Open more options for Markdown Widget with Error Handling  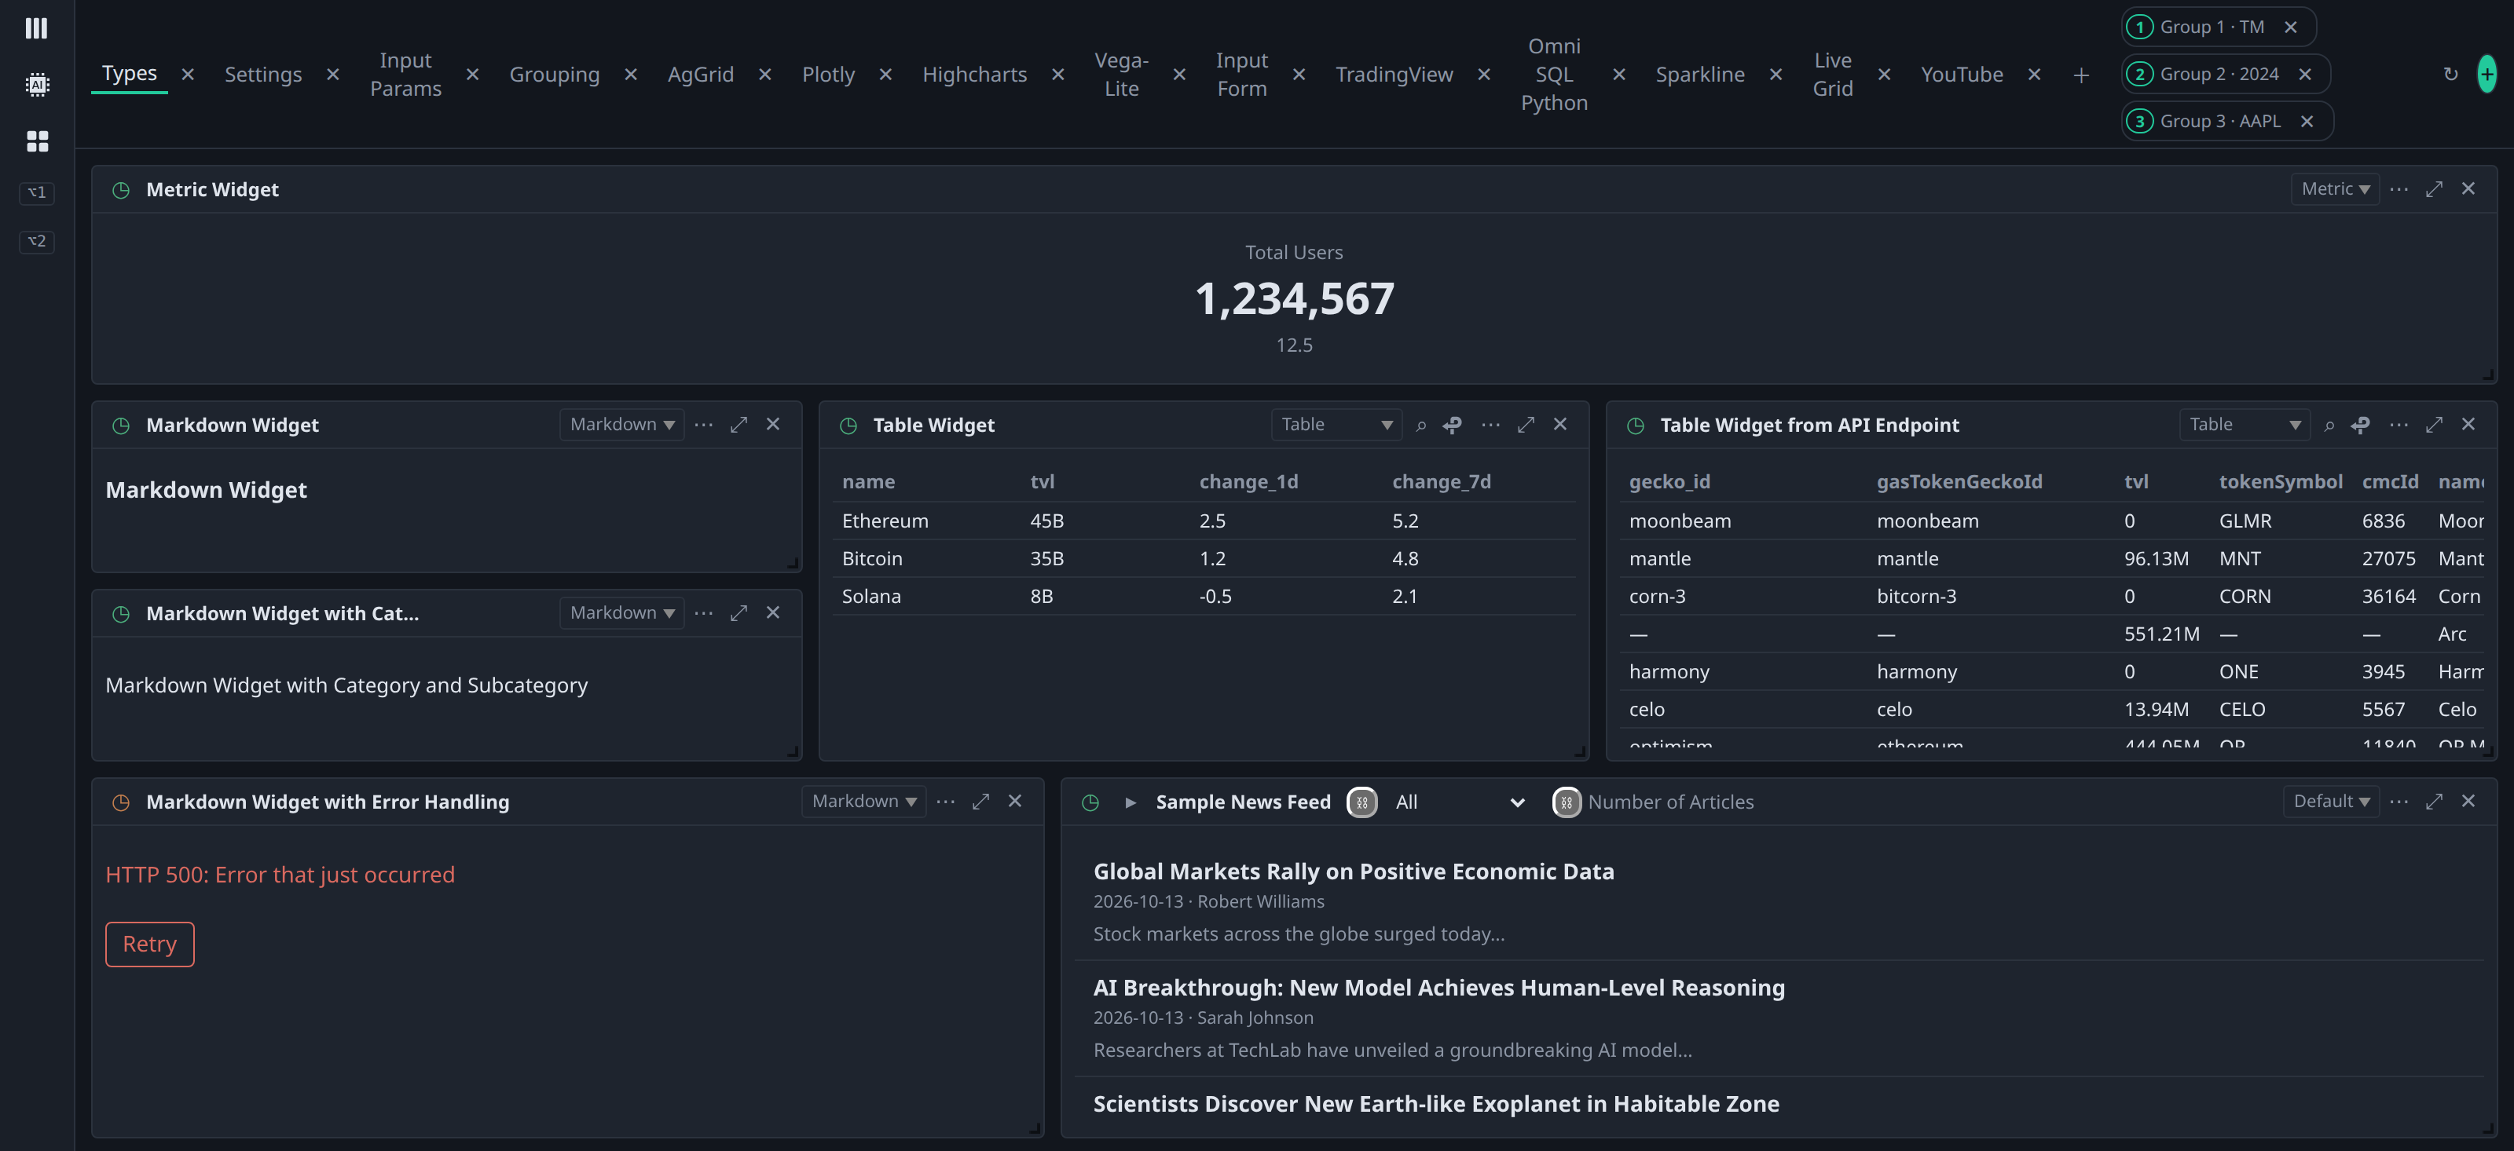pyautogui.click(x=946, y=802)
